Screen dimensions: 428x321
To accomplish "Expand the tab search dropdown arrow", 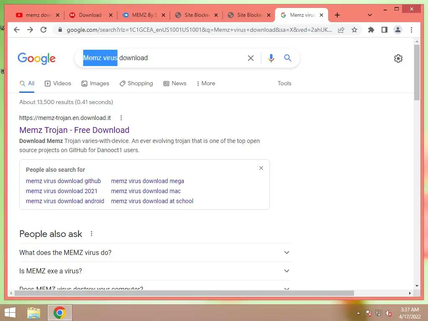I will 369,15.
